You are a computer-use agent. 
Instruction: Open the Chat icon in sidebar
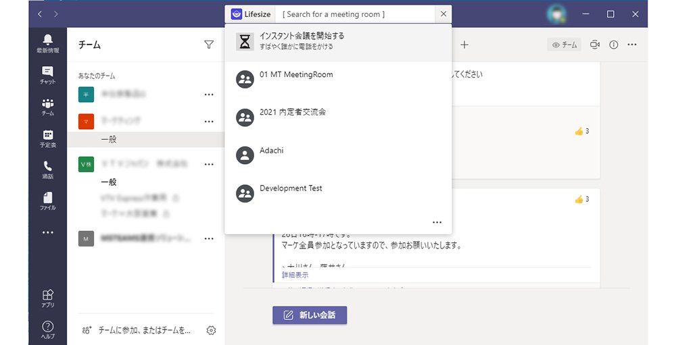[x=48, y=75]
